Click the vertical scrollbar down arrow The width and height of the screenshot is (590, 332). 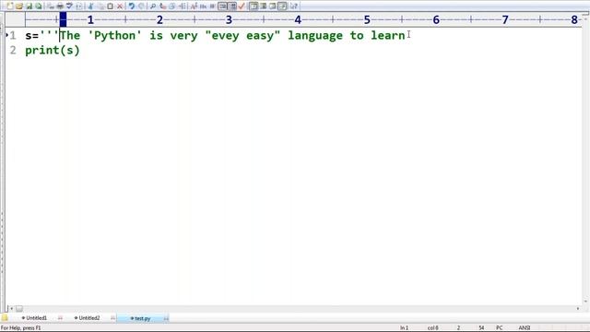coord(585,302)
